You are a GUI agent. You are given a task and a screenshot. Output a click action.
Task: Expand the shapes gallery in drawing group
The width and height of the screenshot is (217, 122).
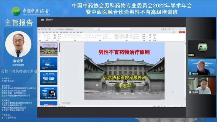click(x=124, y=38)
